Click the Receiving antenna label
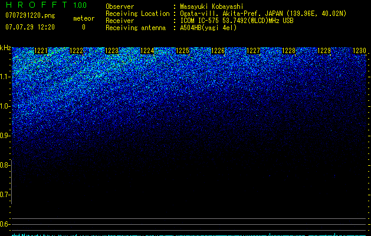This screenshot has width=371, height=236. click(136, 28)
